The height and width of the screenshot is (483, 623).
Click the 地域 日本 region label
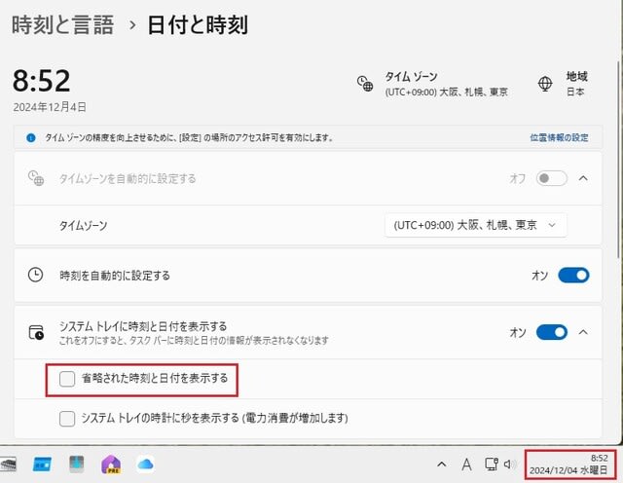pyautogui.click(x=576, y=84)
